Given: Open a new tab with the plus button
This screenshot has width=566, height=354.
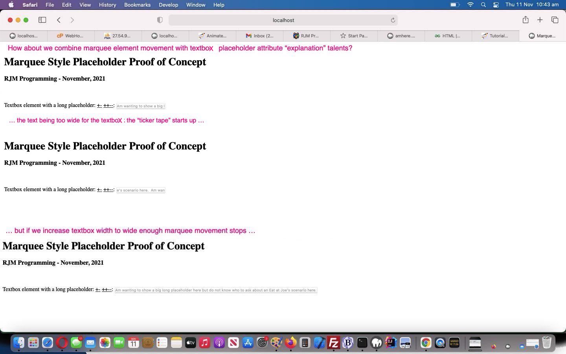Looking at the screenshot, I should point(540,20).
